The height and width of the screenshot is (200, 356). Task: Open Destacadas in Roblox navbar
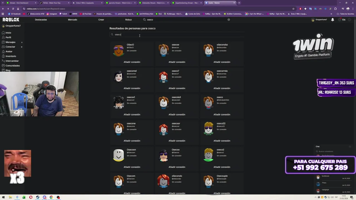click(x=41, y=20)
